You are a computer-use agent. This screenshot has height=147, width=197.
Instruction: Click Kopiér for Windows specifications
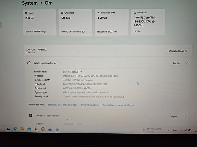[x=174, y=116]
